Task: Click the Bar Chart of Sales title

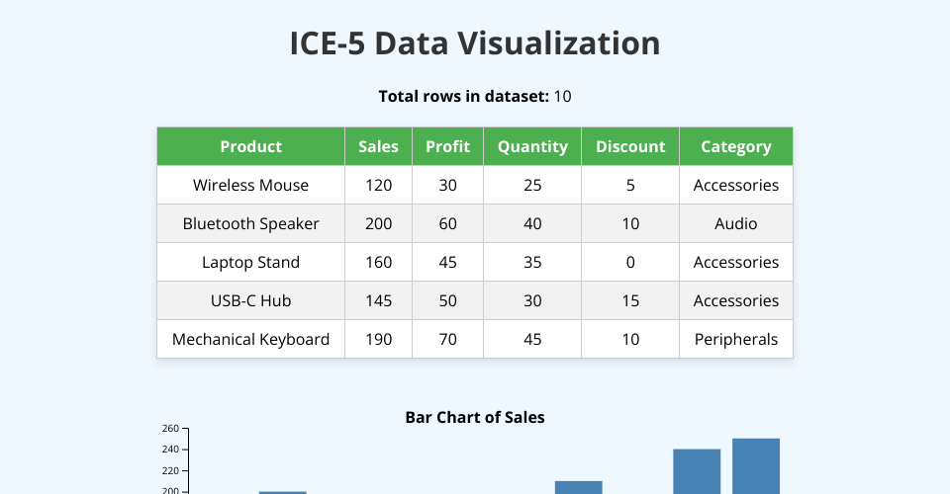Action: coord(475,417)
